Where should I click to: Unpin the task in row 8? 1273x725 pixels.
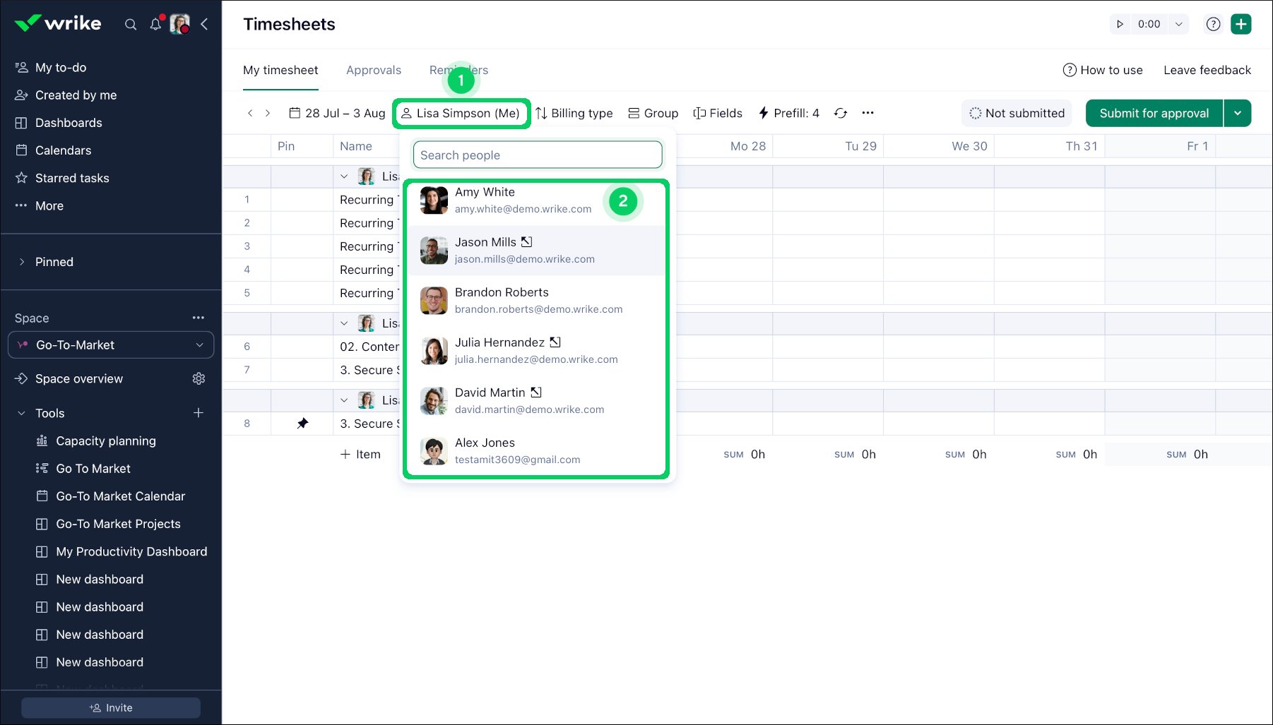tap(302, 424)
